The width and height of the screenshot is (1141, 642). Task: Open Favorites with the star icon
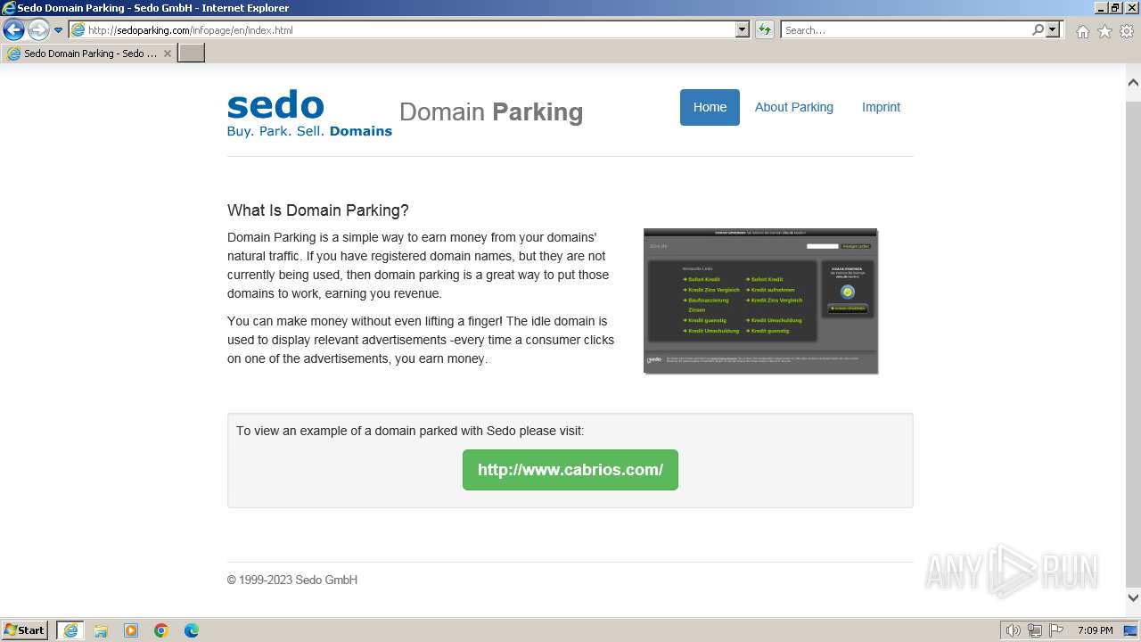[x=1104, y=31]
